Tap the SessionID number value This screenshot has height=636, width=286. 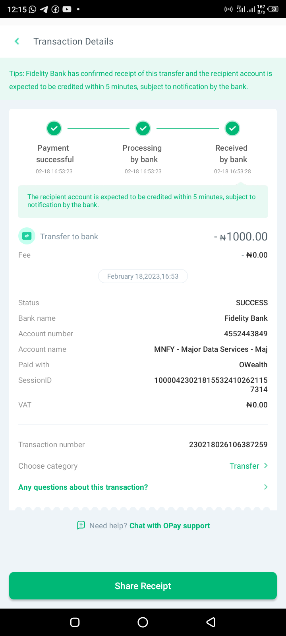coord(211,384)
